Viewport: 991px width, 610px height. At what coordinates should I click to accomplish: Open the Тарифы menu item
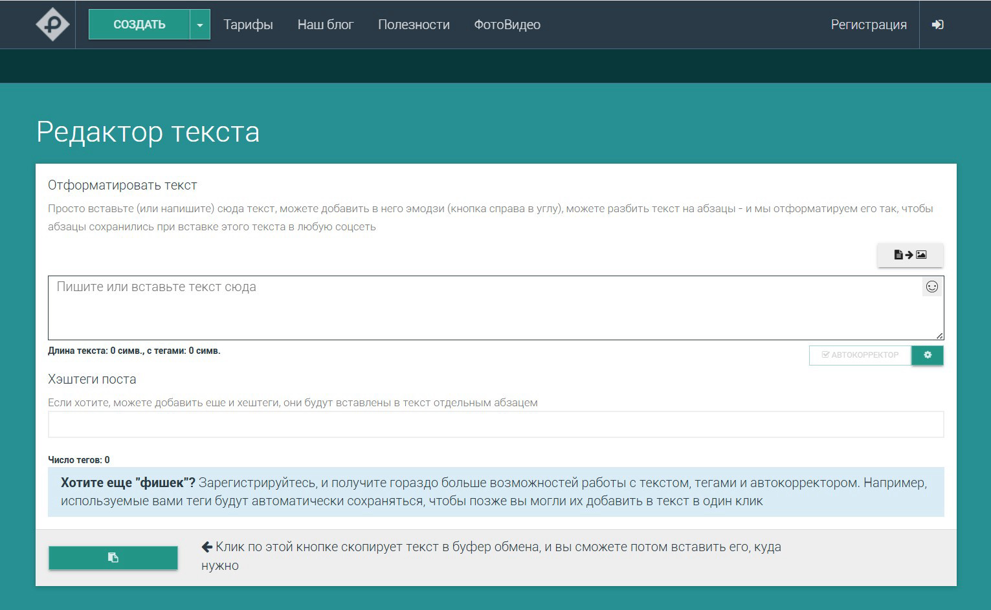(248, 25)
